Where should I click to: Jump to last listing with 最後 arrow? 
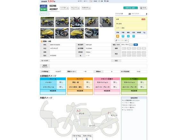click(x=106, y=1)
